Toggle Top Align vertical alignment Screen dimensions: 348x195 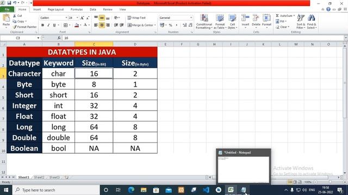96,18
